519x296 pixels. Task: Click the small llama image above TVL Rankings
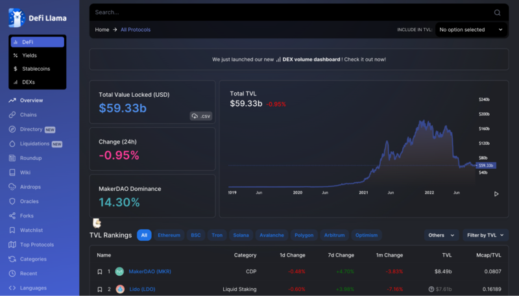pyautogui.click(x=97, y=223)
